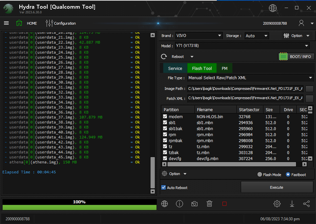The height and width of the screenshot is (224, 316).
Task: Click the 100% progress bar
Action: (x=79, y=204)
